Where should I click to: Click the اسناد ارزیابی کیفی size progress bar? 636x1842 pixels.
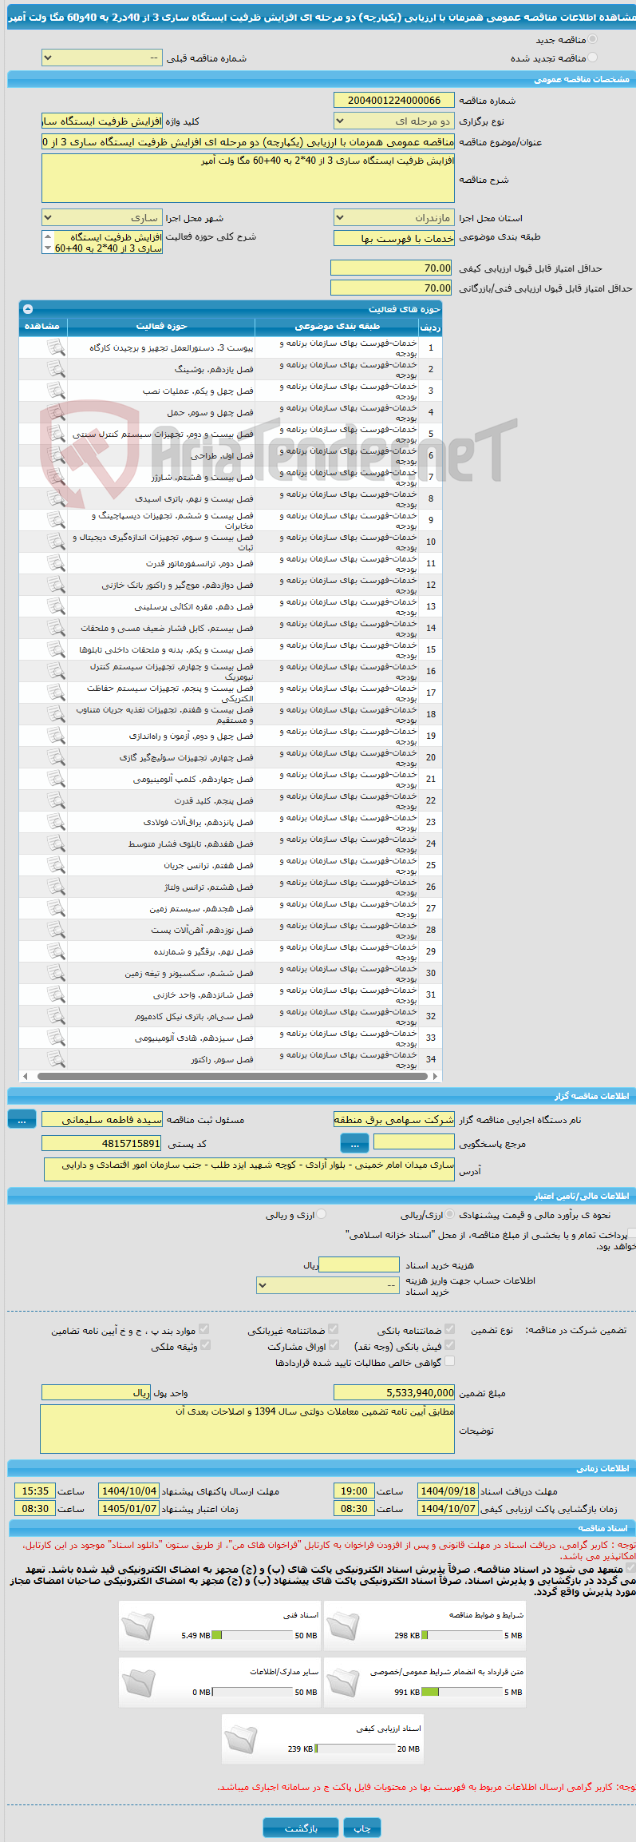[x=355, y=1749]
